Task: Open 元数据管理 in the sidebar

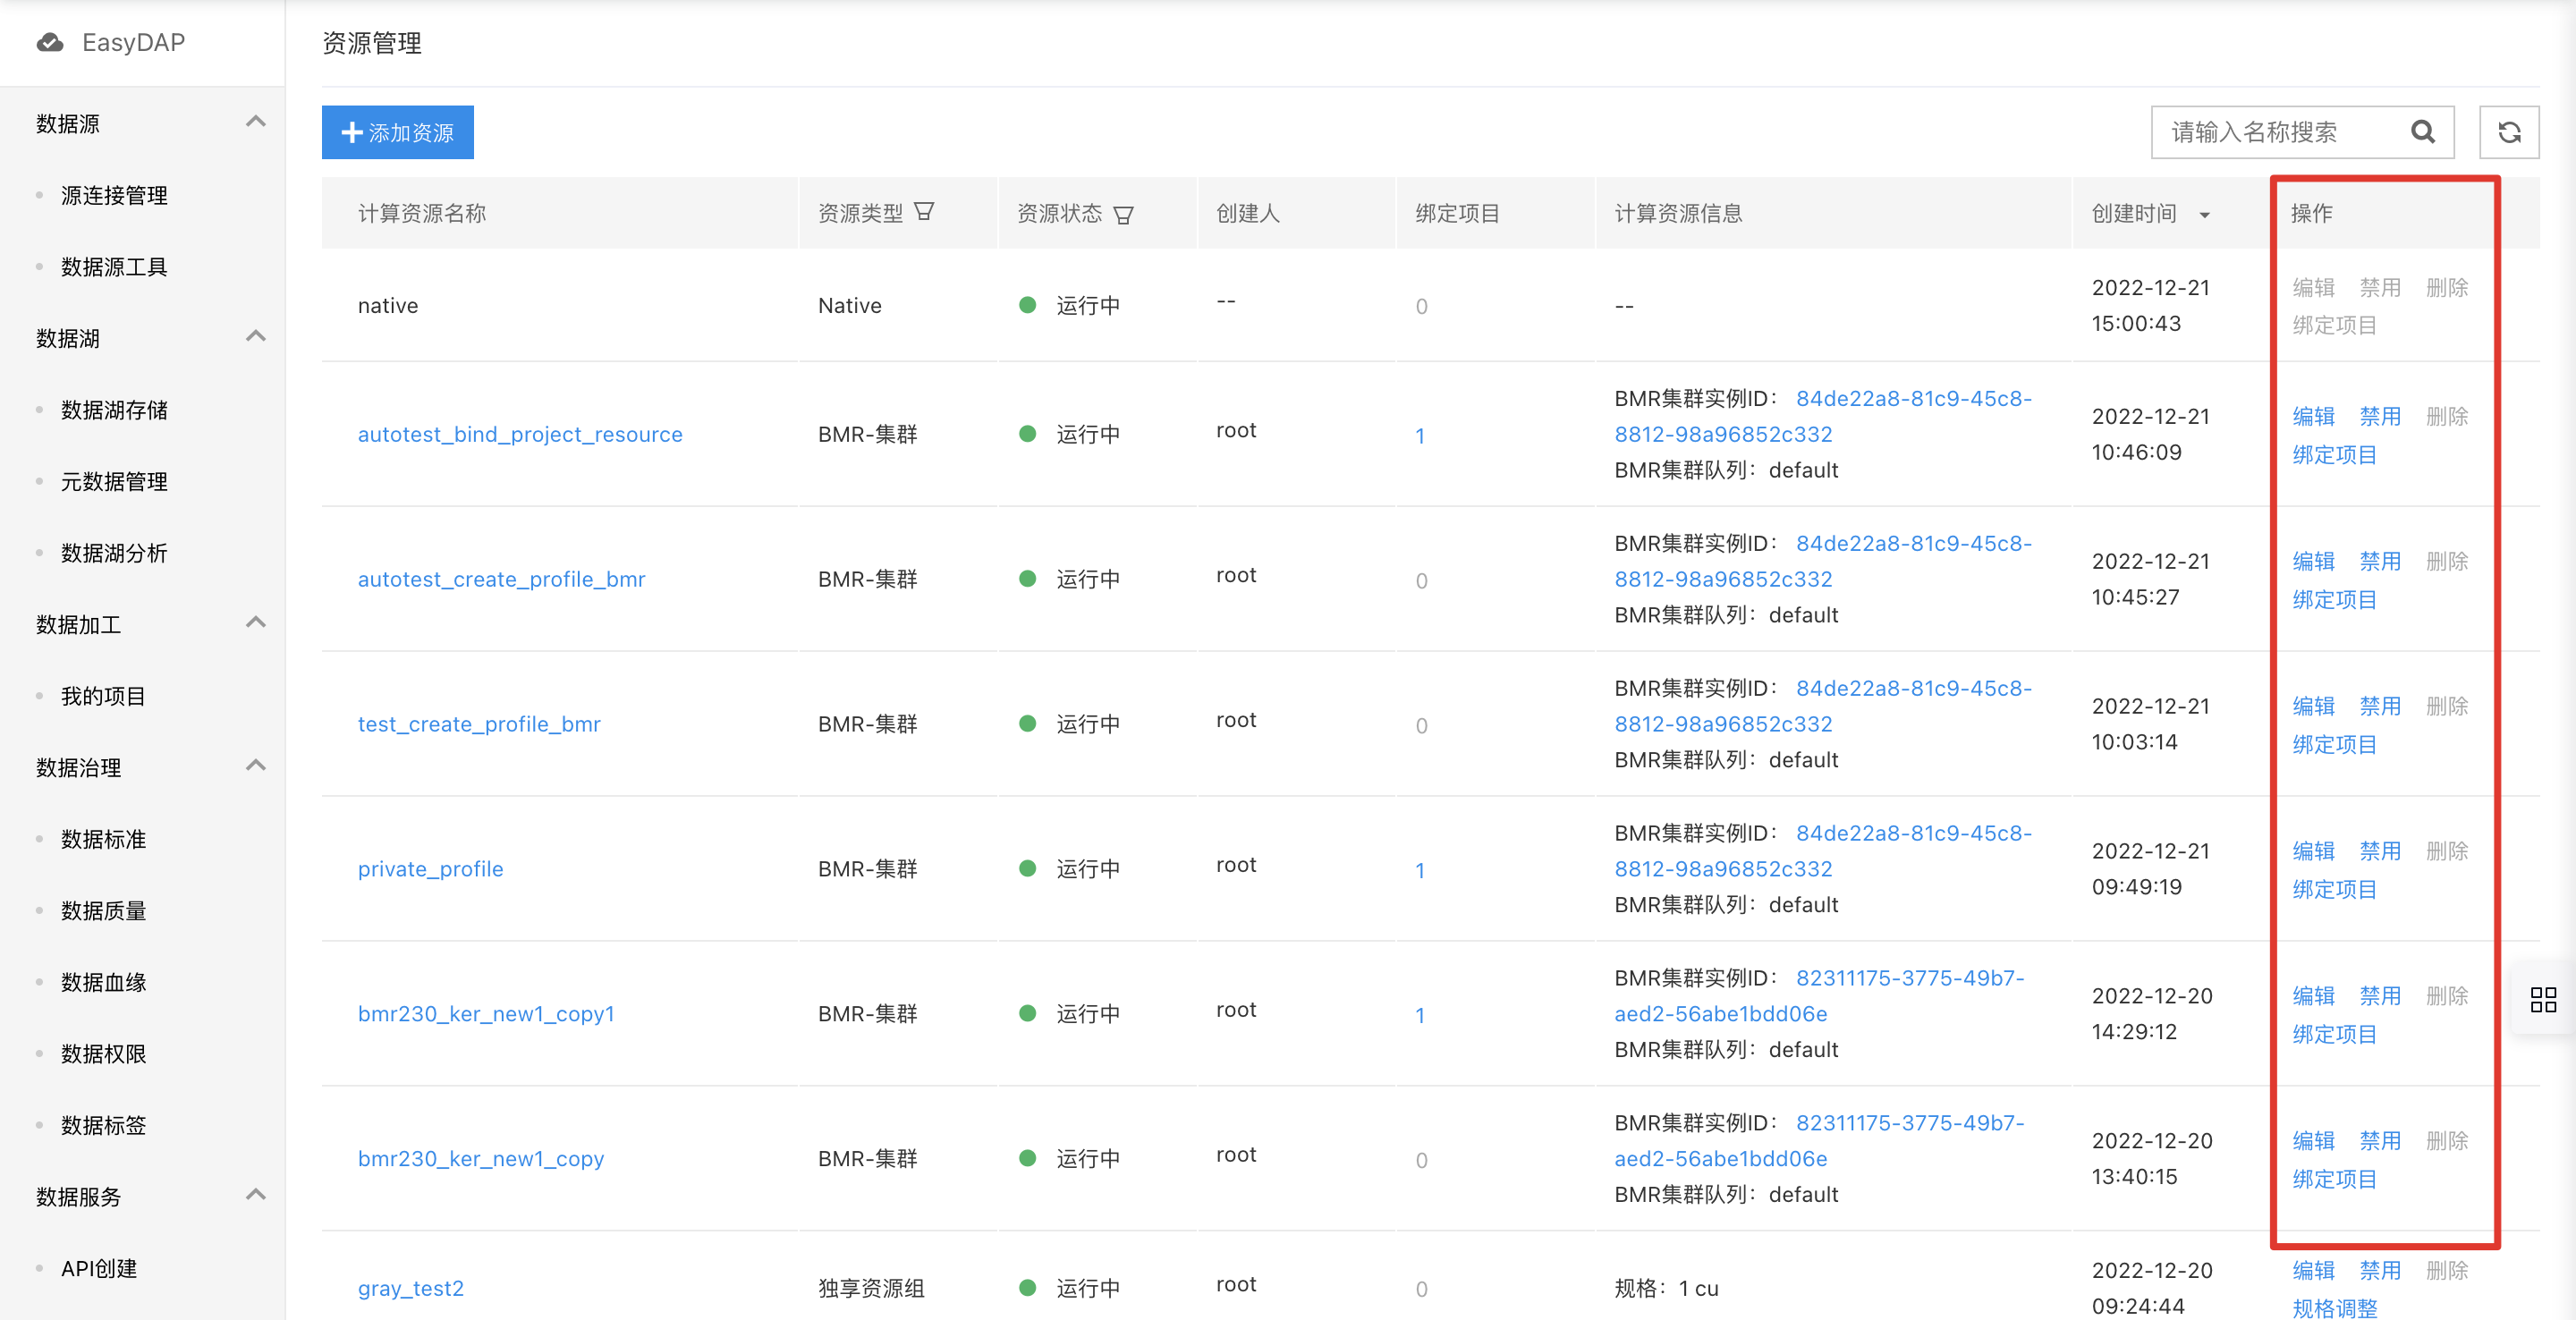Action: [114, 482]
